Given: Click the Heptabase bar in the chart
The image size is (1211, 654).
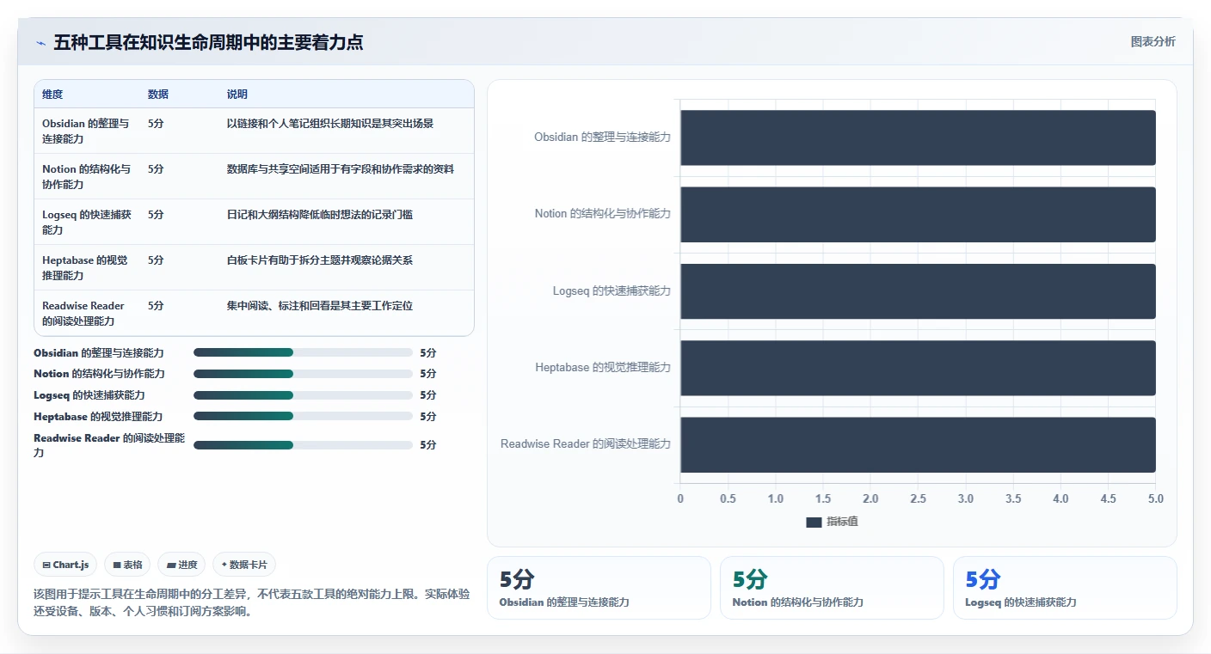Looking at the screenshot, I should click(x=918, y=368).
